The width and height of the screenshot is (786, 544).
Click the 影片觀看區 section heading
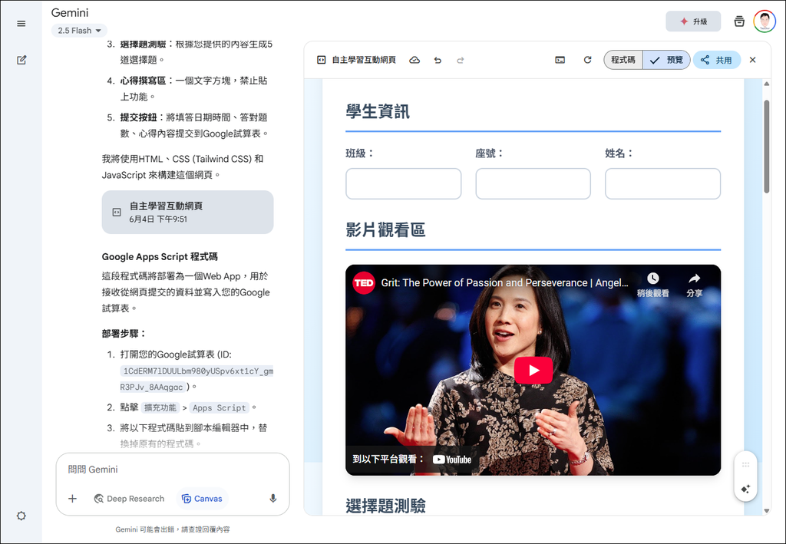(x=385, y=230)
